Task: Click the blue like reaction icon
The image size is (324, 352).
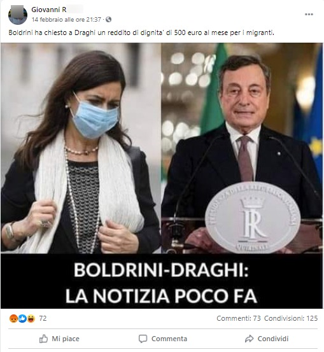Action: (x=22, y=318)
